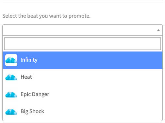
Task: Click the cloud icon beside Infinity
Action: pos(11,60)
